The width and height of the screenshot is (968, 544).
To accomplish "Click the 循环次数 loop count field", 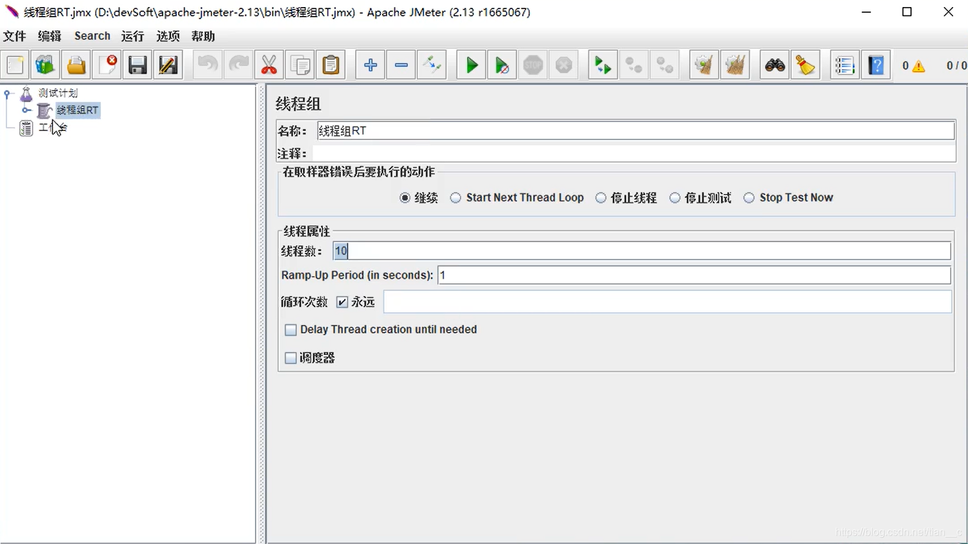I will (667, 302).
